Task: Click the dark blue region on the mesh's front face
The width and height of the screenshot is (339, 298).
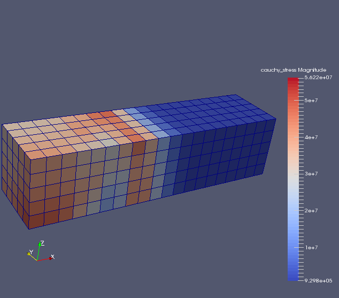Action: coord(214,161)
